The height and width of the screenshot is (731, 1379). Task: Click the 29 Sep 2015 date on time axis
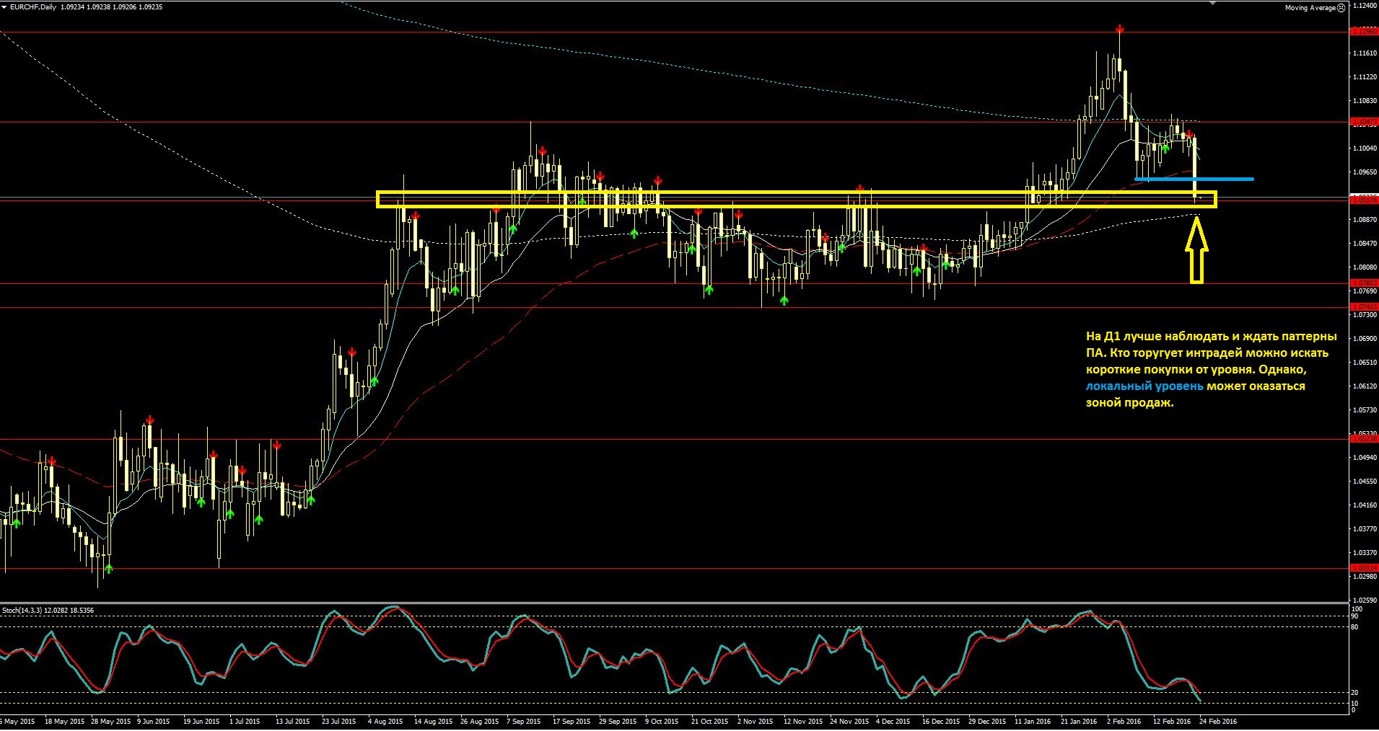coord(618,722)
